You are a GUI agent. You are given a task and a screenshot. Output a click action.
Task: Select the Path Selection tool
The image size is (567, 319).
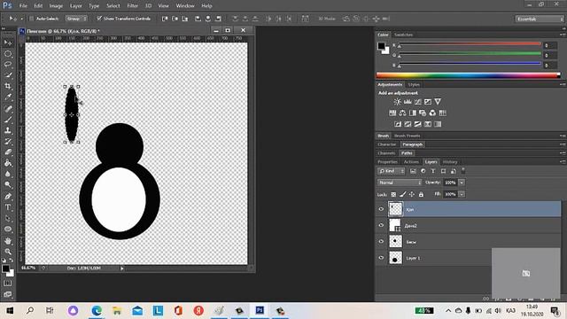[x=8, y=218]
